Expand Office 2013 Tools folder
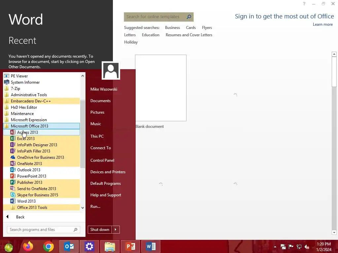This screenshot has height=253, width=338. (x=41, y=208)
